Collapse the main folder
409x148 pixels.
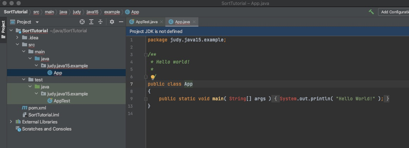click(24, 52)
